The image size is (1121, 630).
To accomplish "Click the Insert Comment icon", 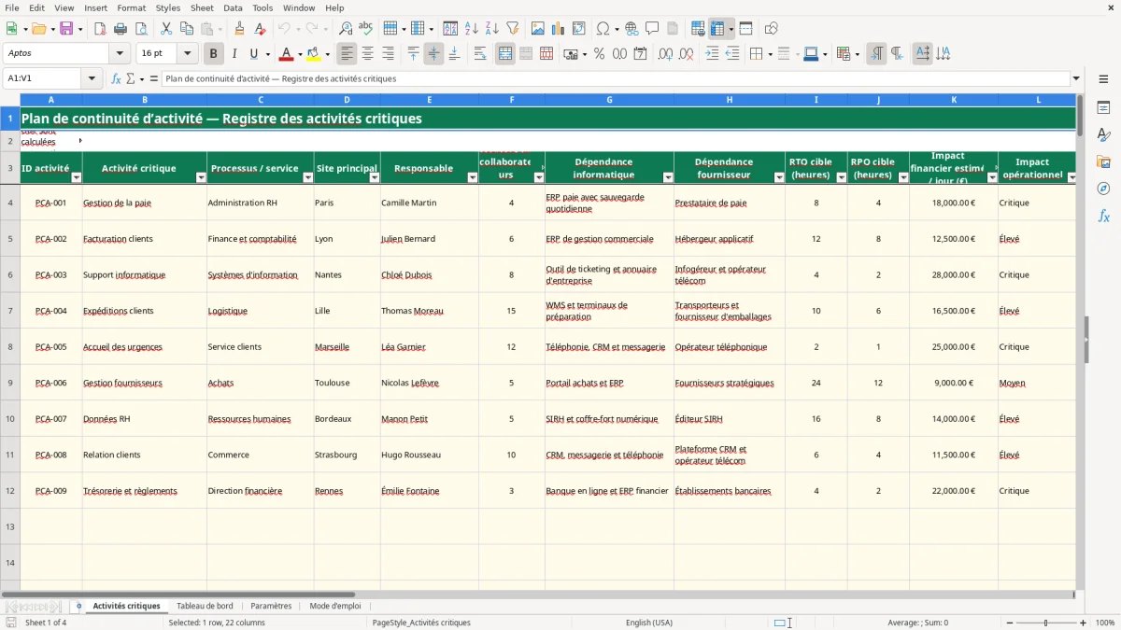I will (652, 29).
